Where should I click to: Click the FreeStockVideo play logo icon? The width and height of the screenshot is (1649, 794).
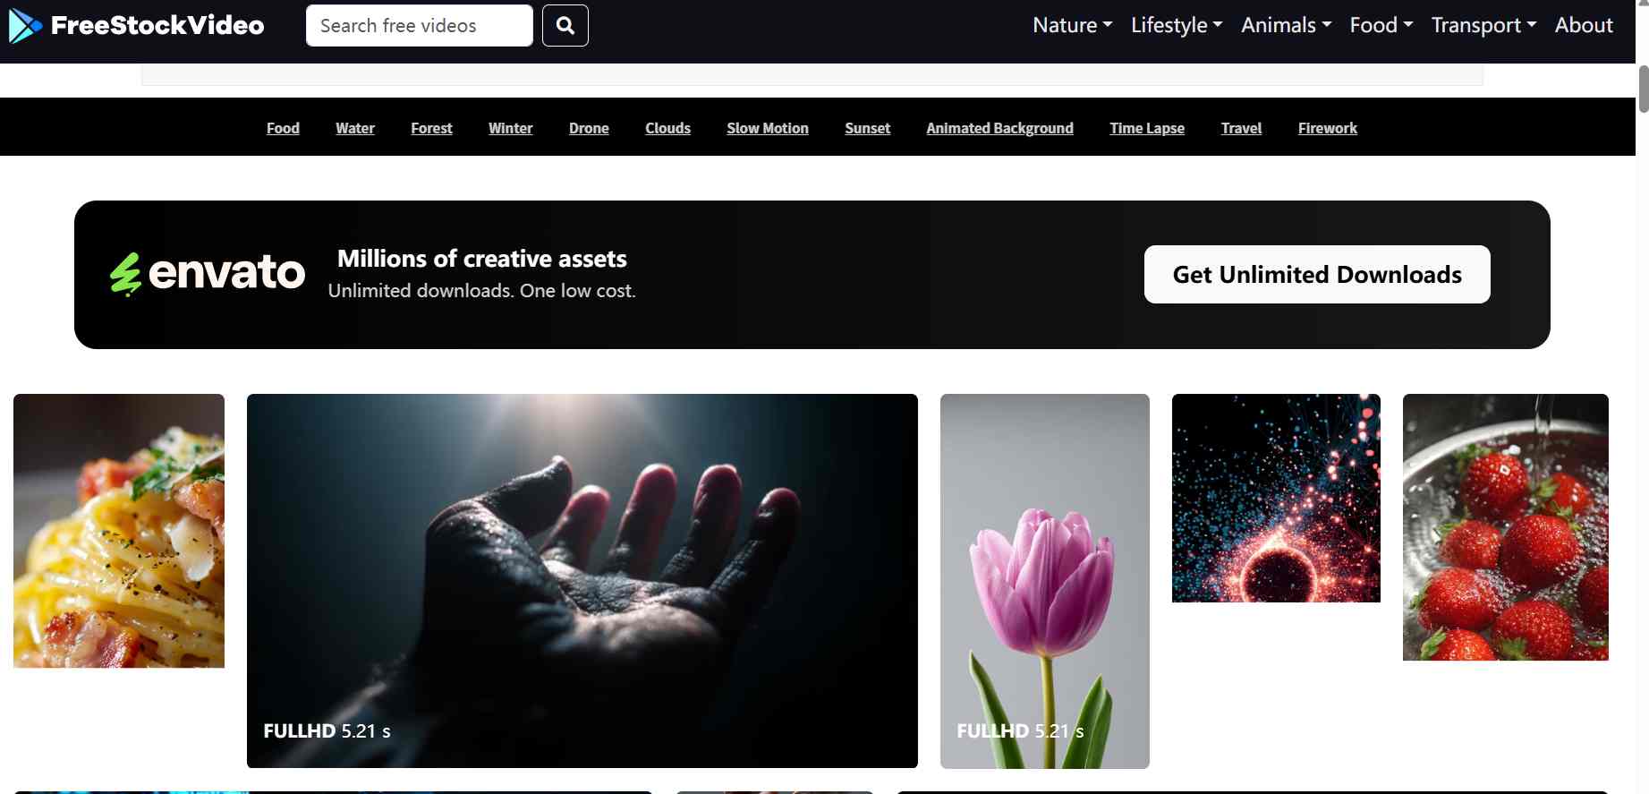tap(24, 26)
